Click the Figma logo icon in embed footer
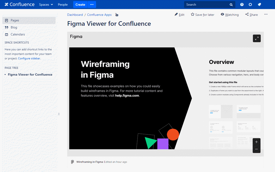The image size is (275, 172). pyautogui.click(x=72, y=162)
